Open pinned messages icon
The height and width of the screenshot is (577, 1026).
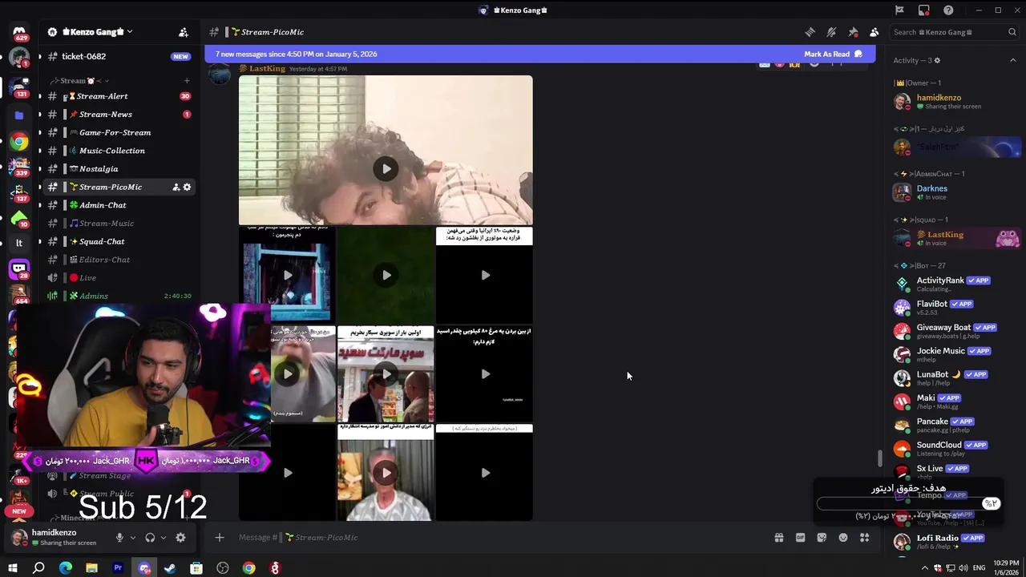(853, 32)
